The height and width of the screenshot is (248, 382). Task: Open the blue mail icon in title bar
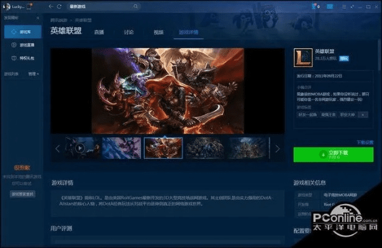click(x=330, y=7)
